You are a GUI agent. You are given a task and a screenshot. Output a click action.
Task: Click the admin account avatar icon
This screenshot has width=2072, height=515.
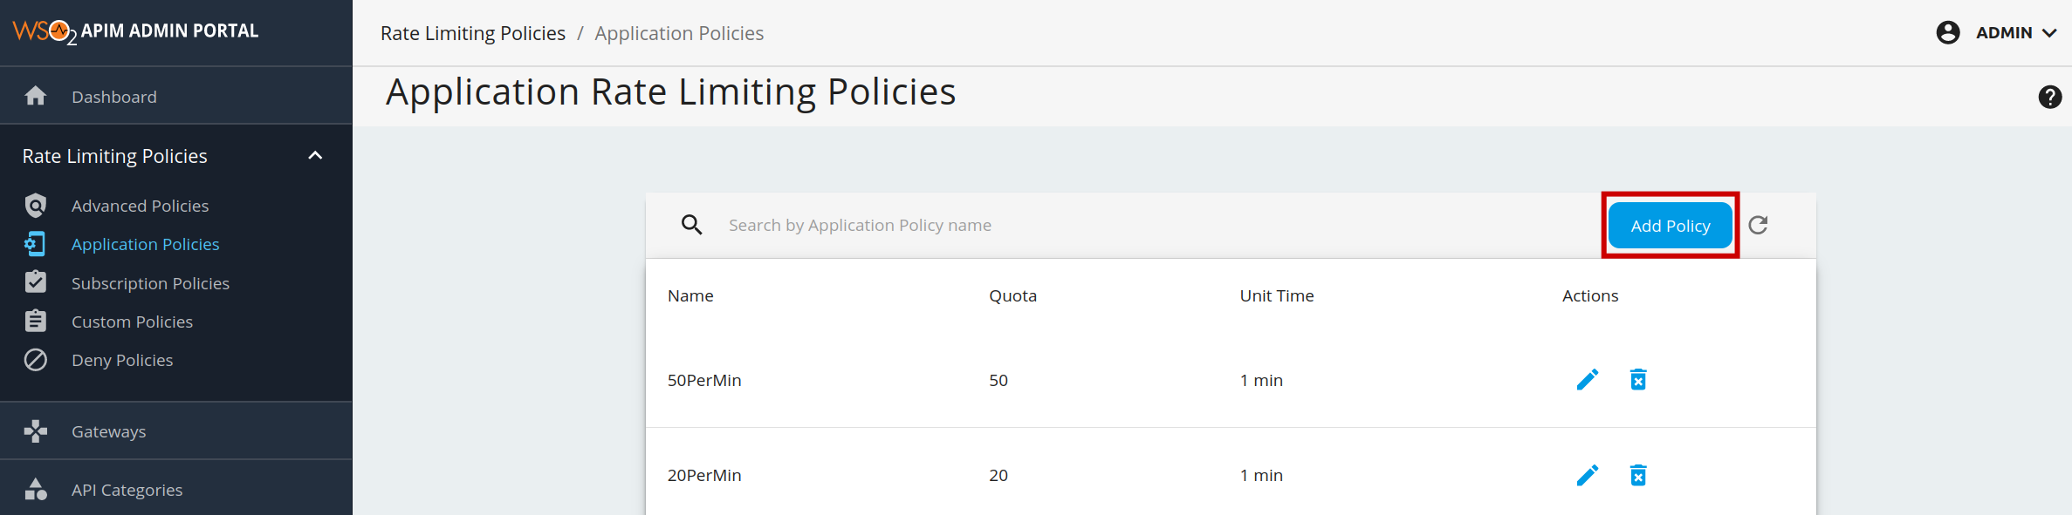pos(1947,33)
